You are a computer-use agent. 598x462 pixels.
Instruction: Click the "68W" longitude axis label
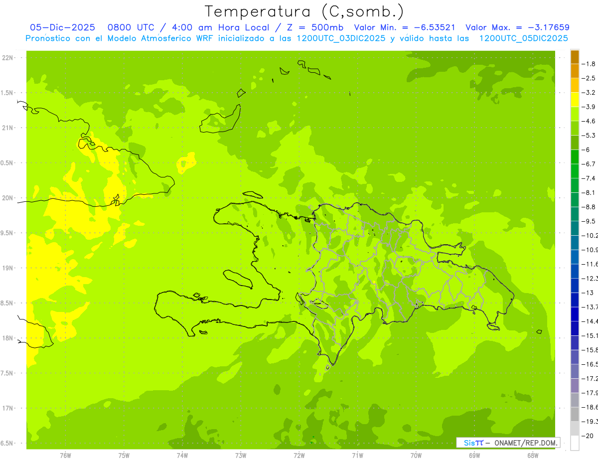coord(533,455)
